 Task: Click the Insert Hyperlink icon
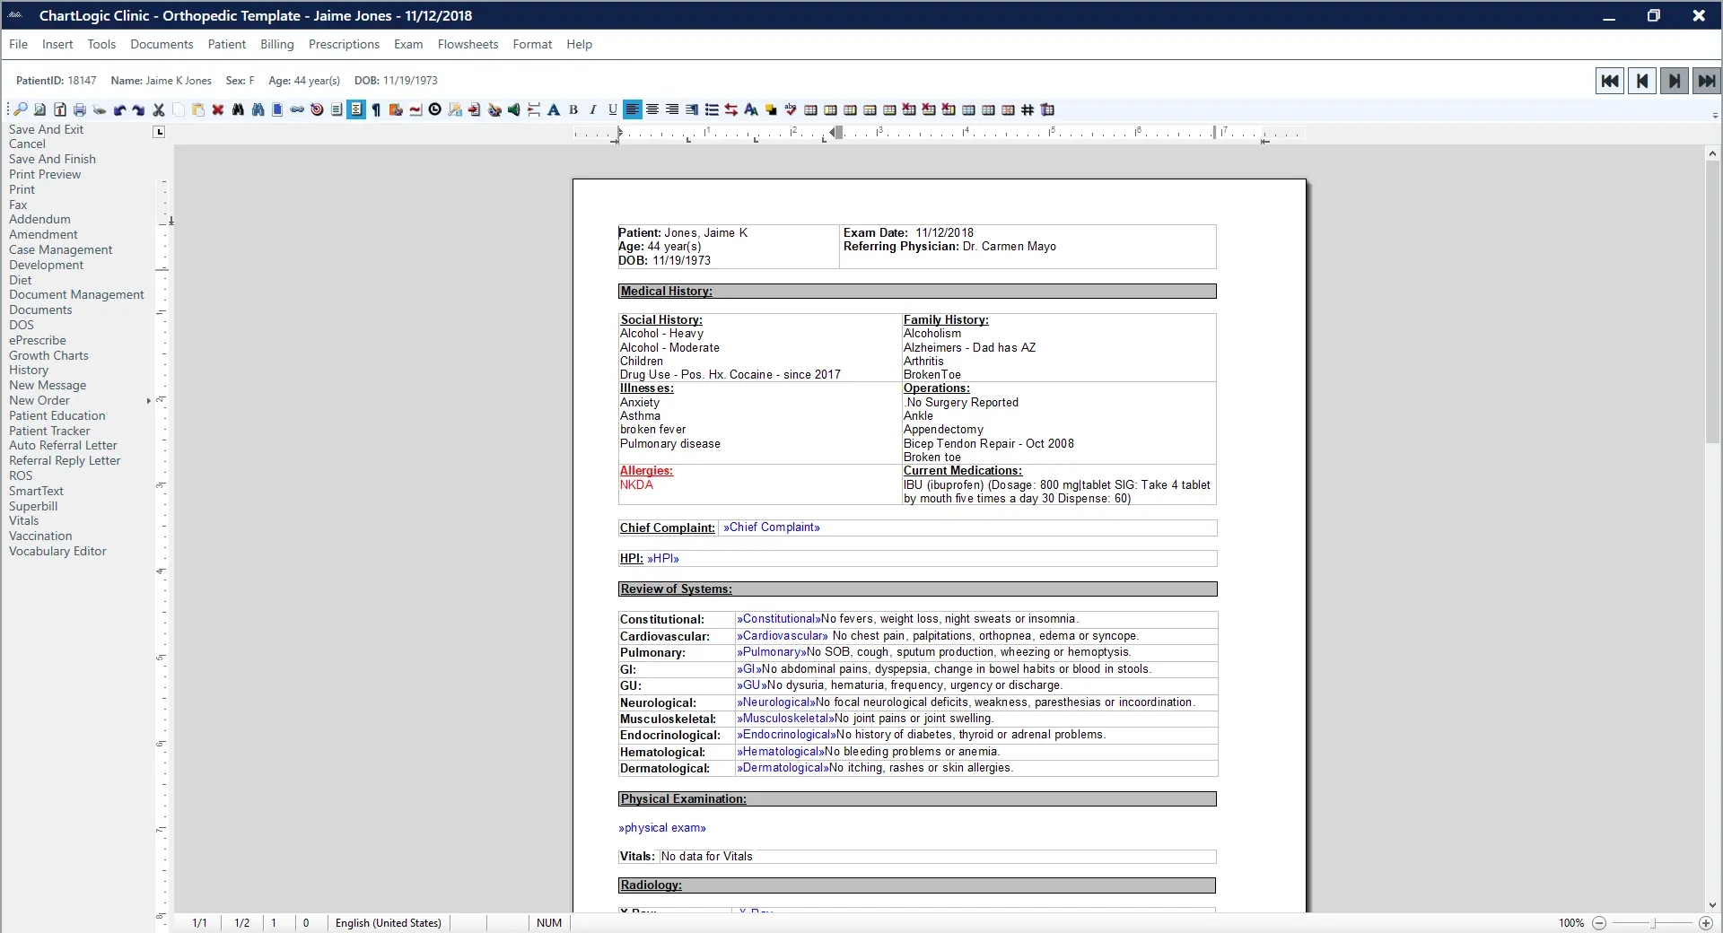tap(296, 109)
